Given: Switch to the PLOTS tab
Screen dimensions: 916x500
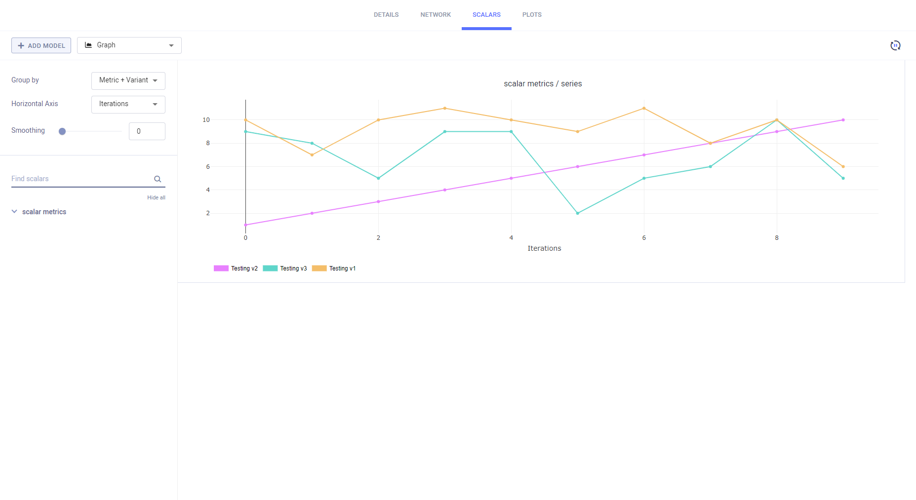Looking at the screenshot, I should (x=531, y=14).
